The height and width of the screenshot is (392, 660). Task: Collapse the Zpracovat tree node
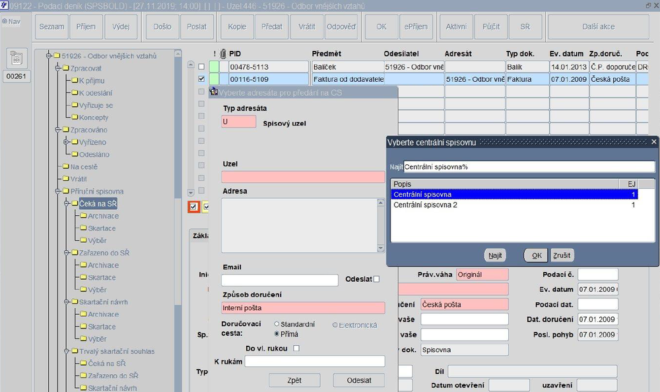(57, 68)
